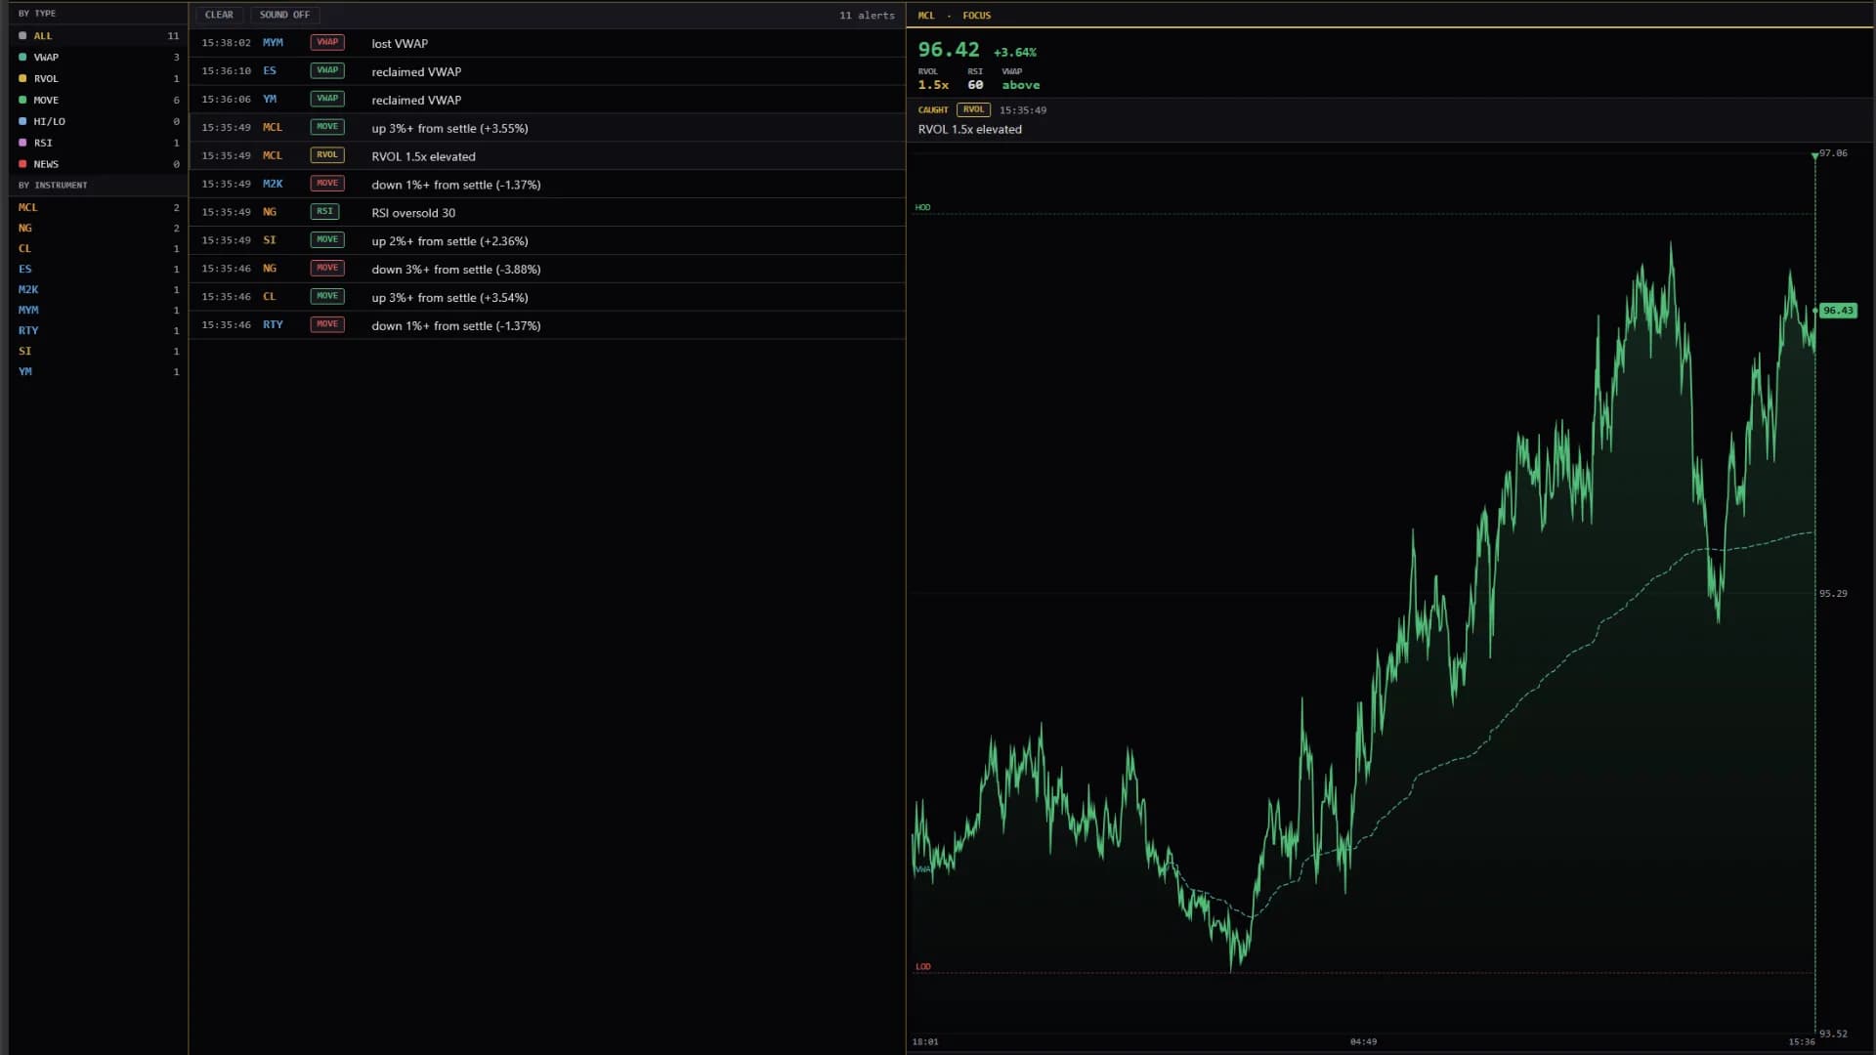Select MCL in the instrument list
The width and height of the screenshot is (1876, 1055).
point(98,207)
